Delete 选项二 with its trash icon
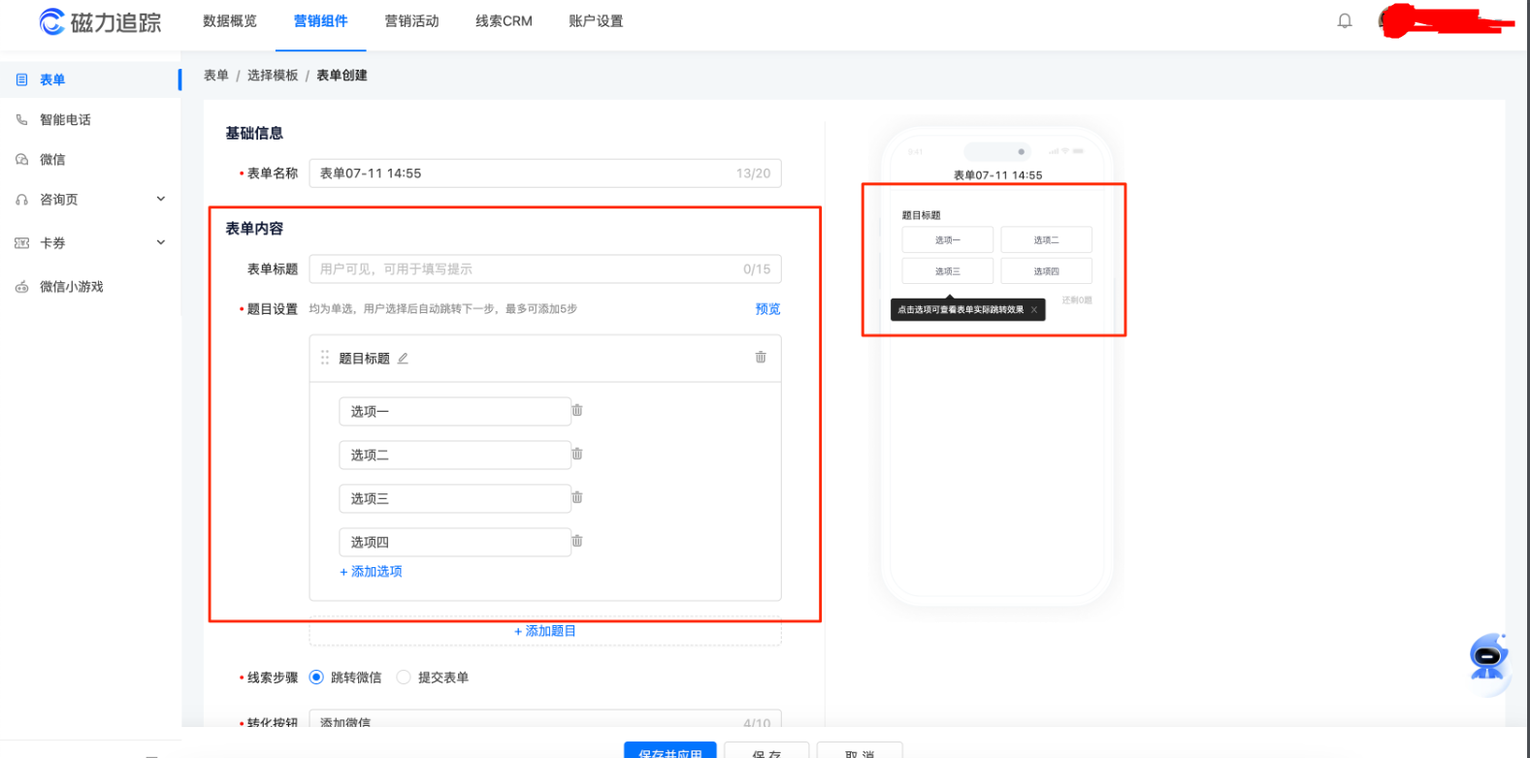 click(577, 454)
